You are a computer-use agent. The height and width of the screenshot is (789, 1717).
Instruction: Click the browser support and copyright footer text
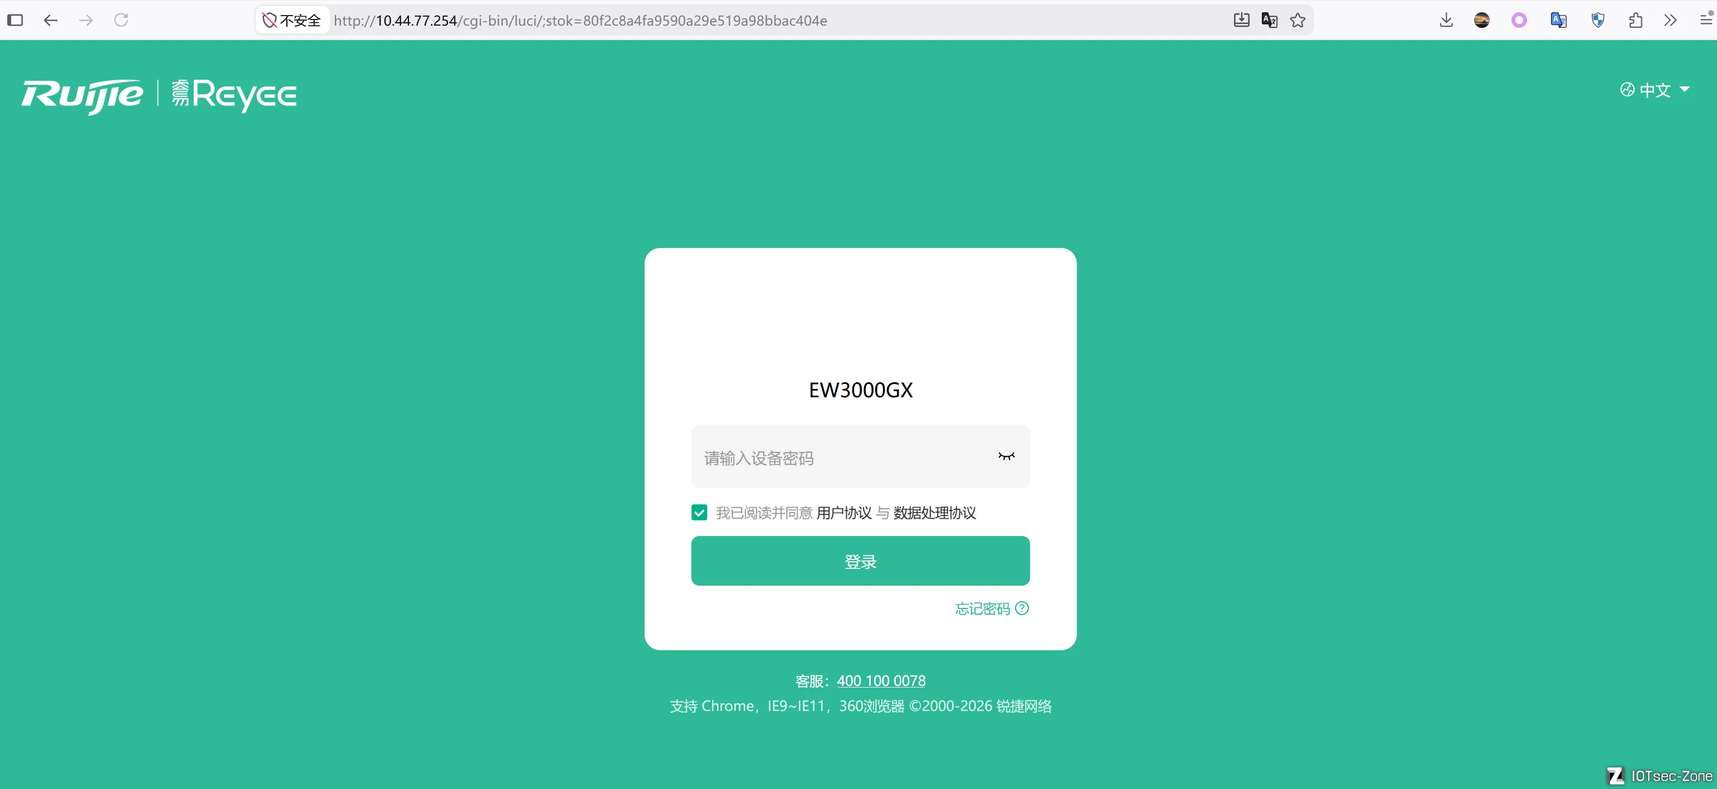pyautogui.click(x=861, y=707)
